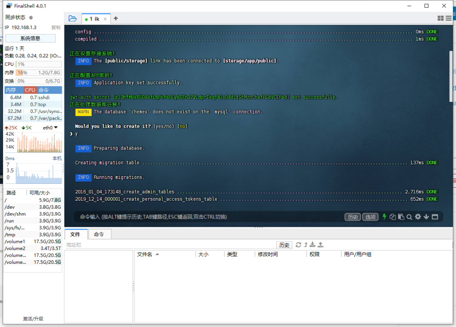Click the 地址栏 path address field
The width and height of the screenshot is (456, 327).
pyautogui.click(x=170, y=245)
